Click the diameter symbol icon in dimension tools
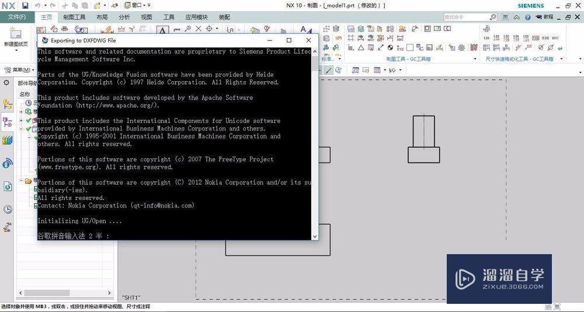The image size is (584, 312). pyautogui.click(x=551, y=47)
